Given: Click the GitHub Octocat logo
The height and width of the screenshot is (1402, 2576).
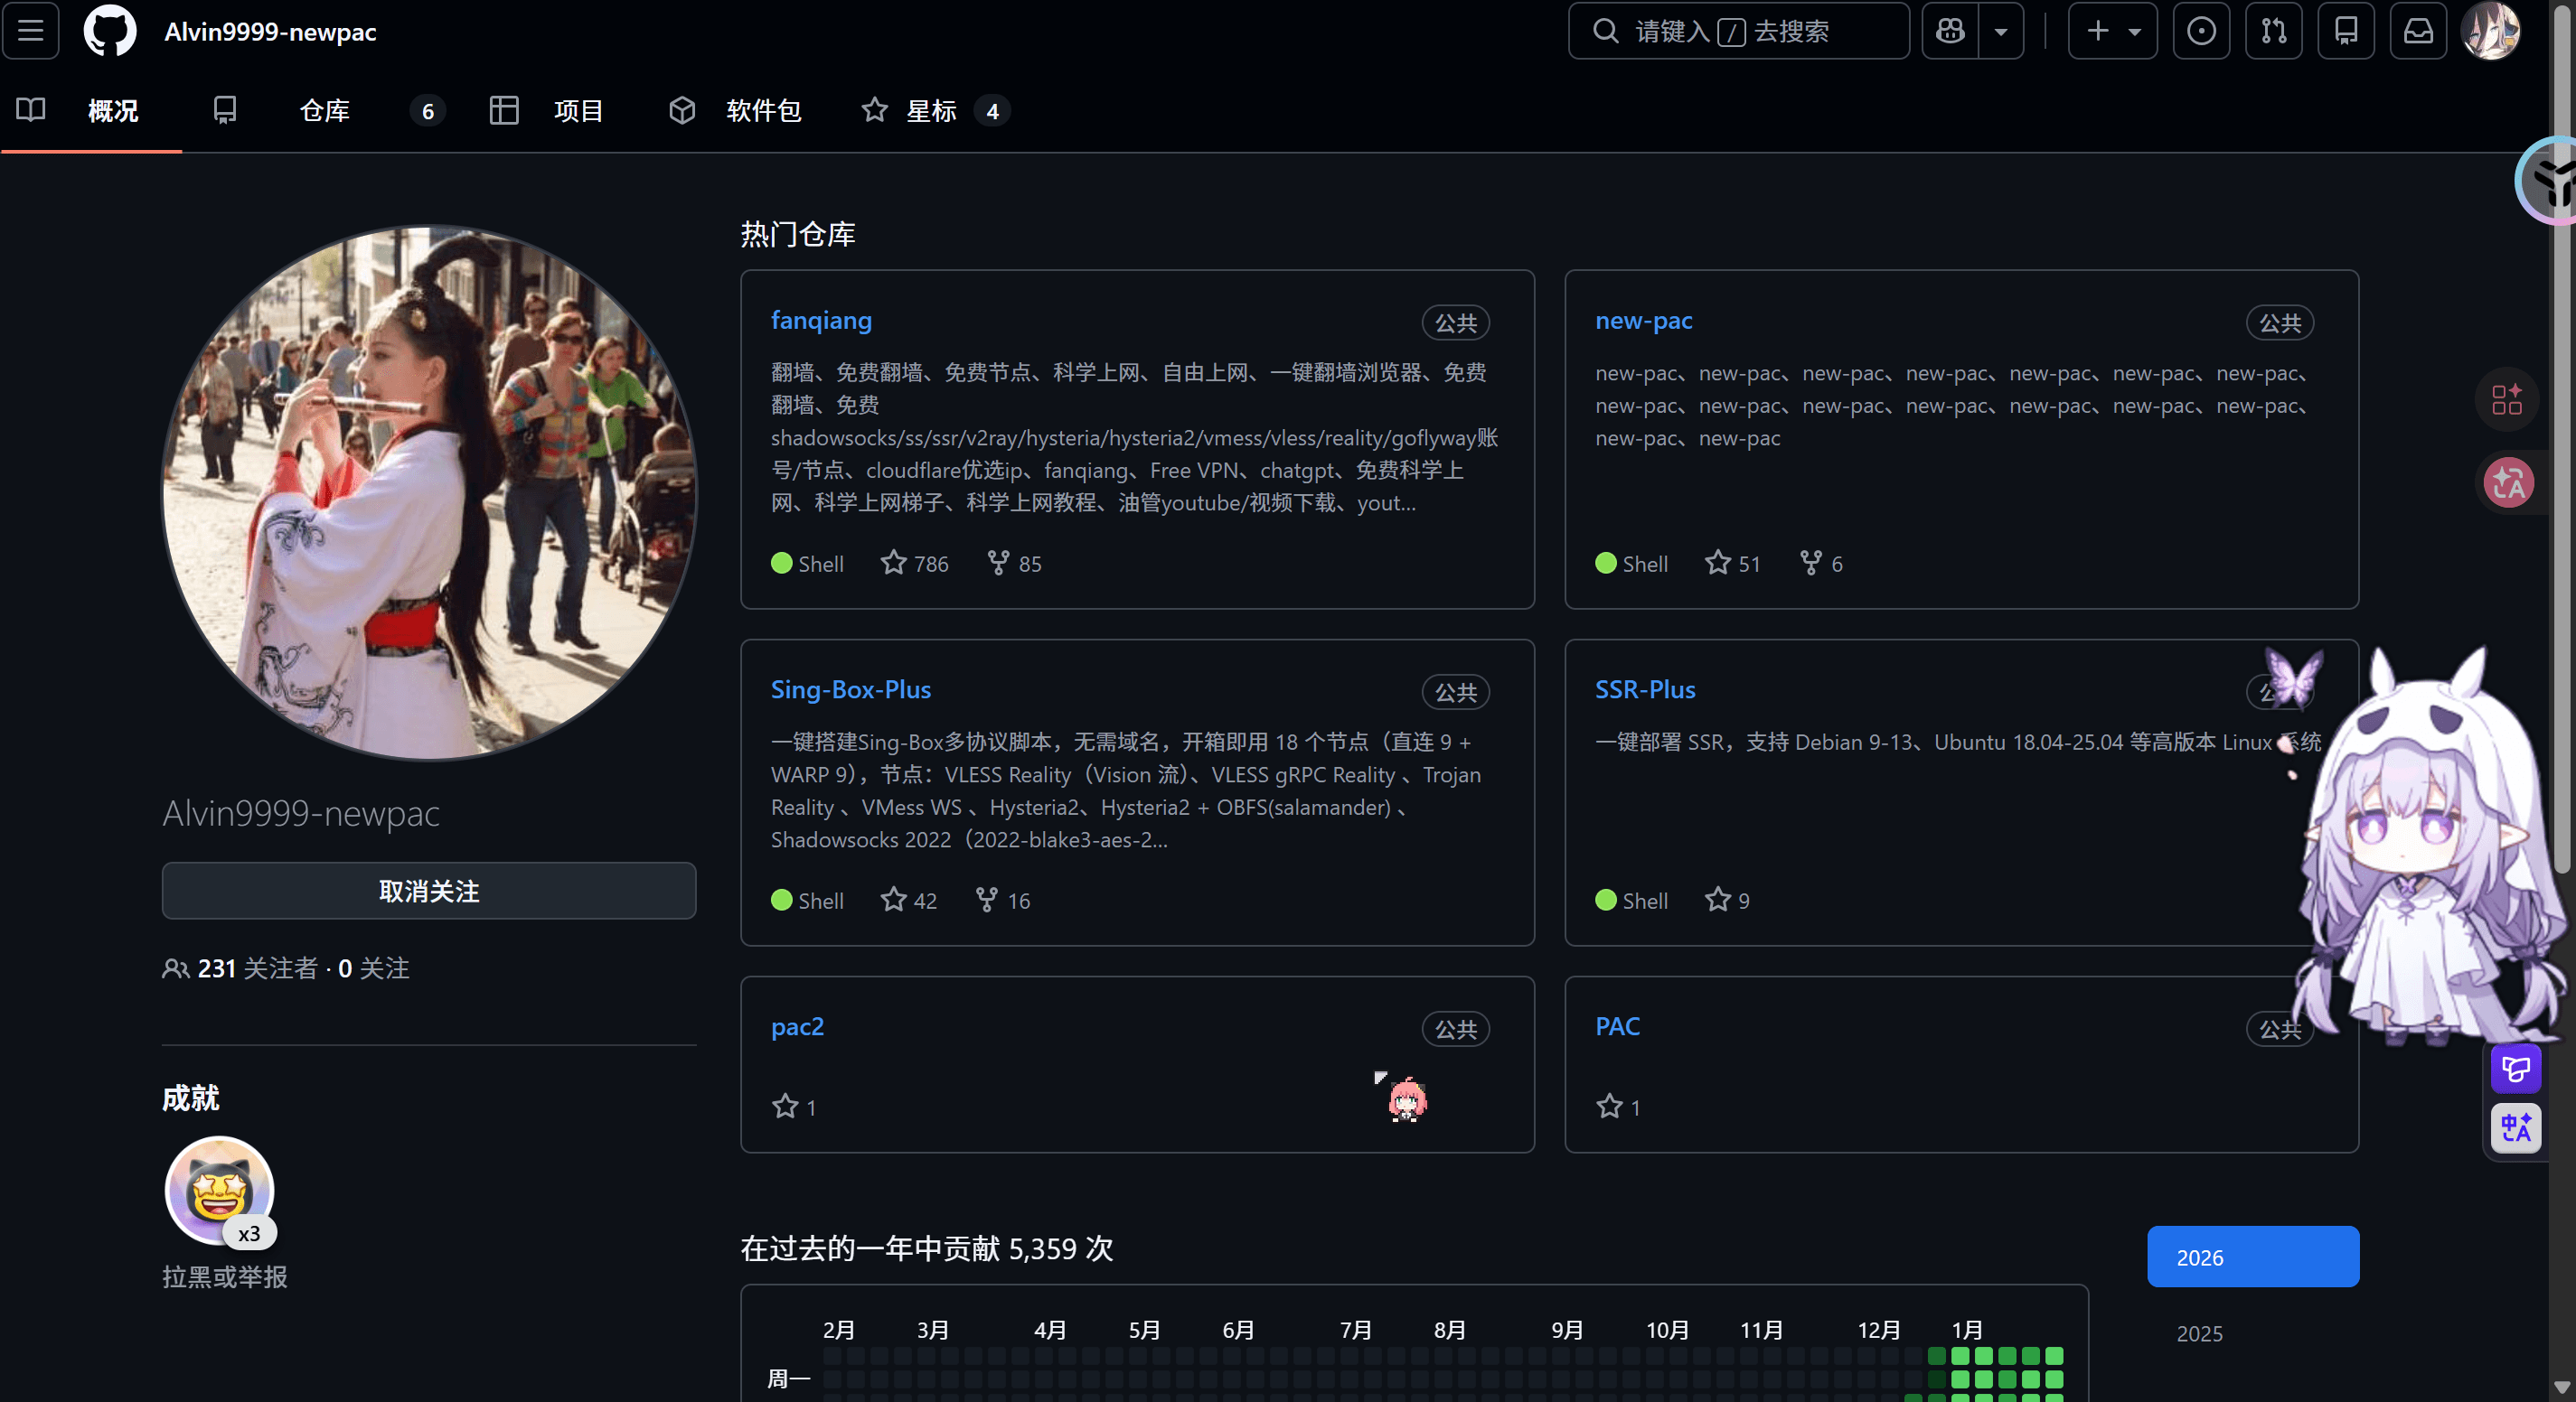Looking at the screenshot, I should 110,31.
